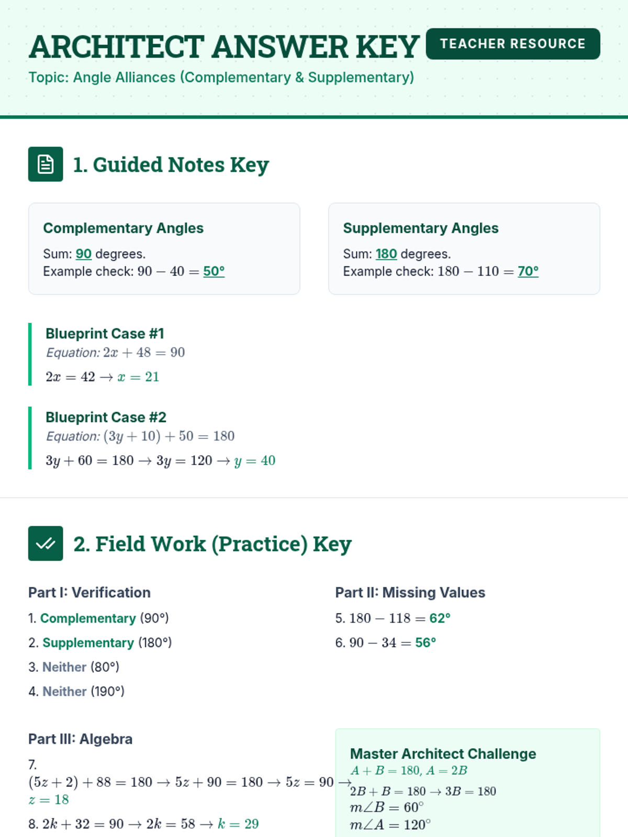Click the underlined 70° answer
This screenshot has height=837, width=628.
tap(528, 271)
